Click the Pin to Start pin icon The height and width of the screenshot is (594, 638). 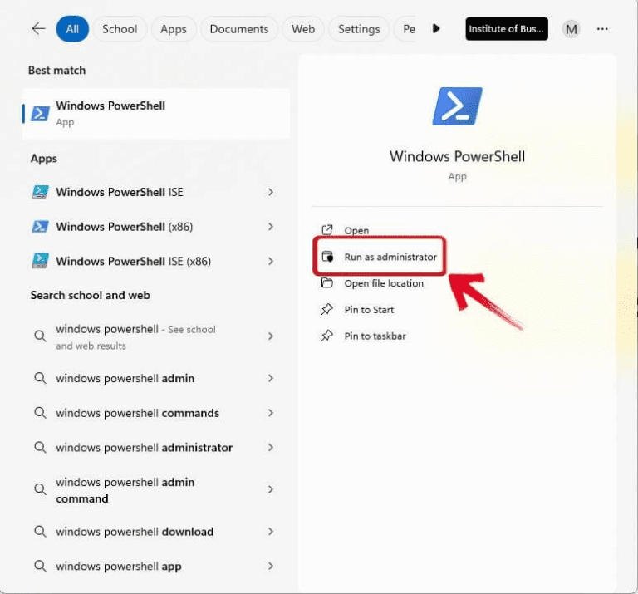click(327, 310)
